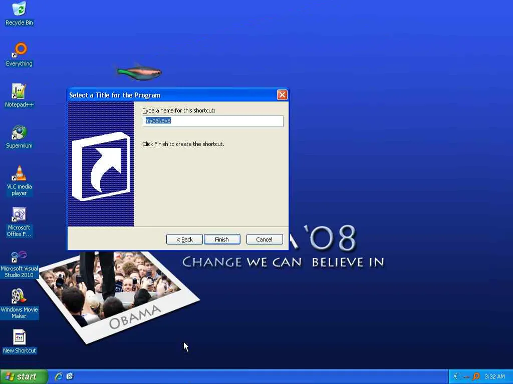Click the 'Type a name for this shortcut:' label
Viewport: 513px width, 384px height.
pos(179,110)
